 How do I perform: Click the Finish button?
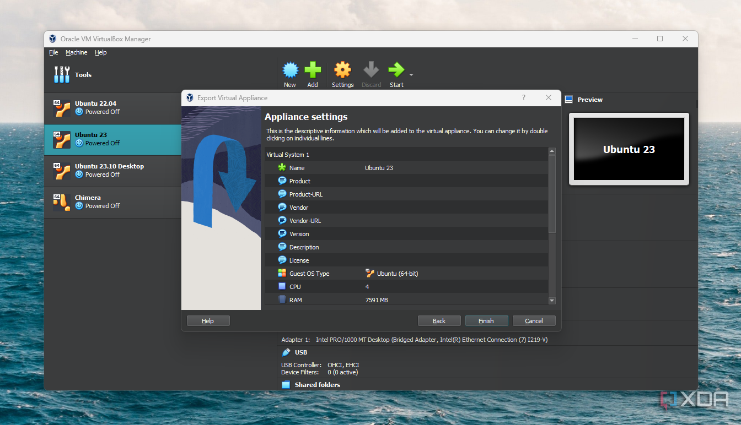(x=486, y=321)
